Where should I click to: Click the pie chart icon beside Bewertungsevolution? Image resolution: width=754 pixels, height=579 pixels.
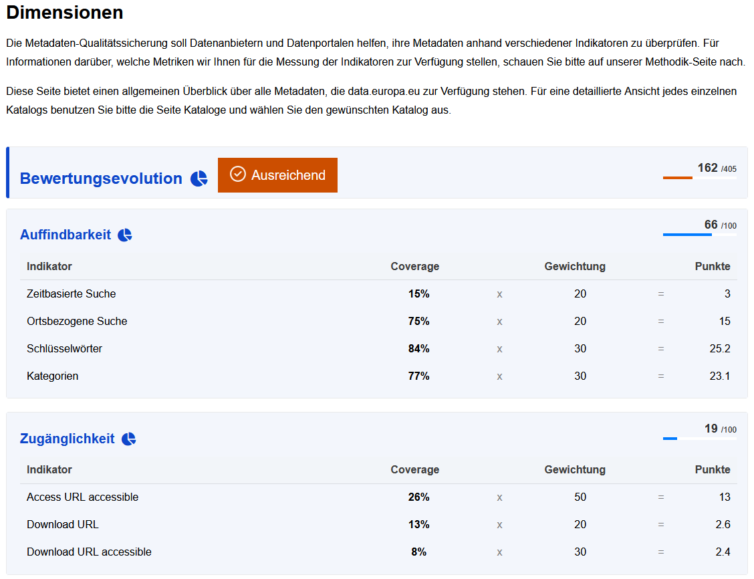199,179
